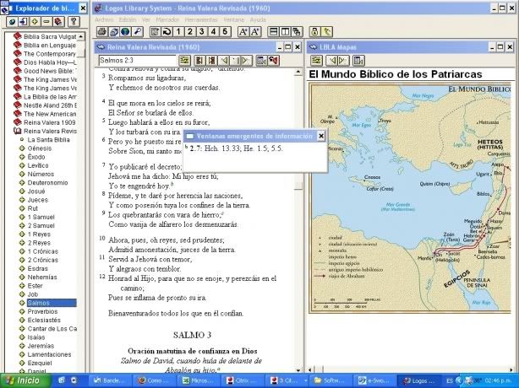The width and height of the screenshot is (519, 388).
Task: Click the icon right of forward arrow in Reina Valera
Action: (261, 61)
